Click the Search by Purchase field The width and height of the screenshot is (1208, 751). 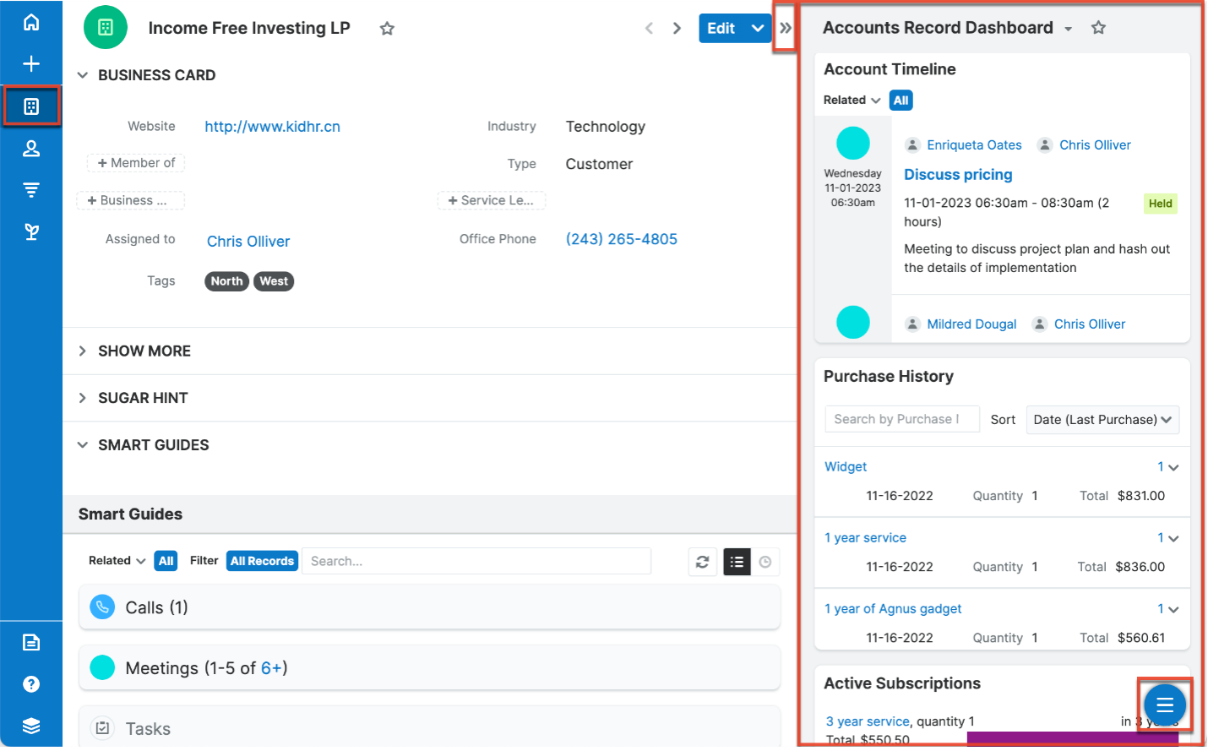pyautogui.click(x=901, y=419)
